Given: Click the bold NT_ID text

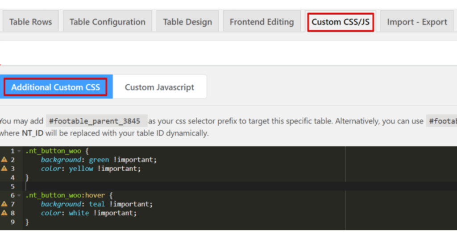Looking at the screenshot, I should point(33,133).
